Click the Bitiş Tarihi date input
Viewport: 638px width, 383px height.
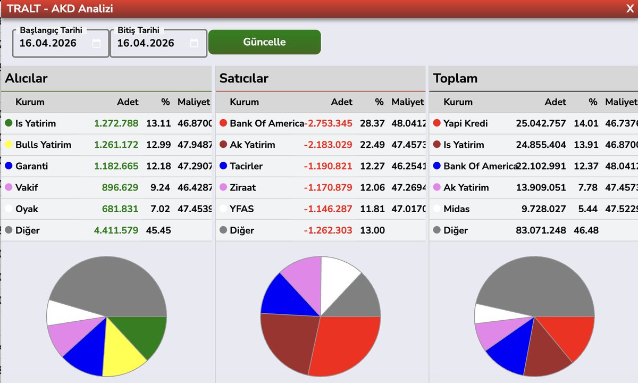tap(158, 43)
